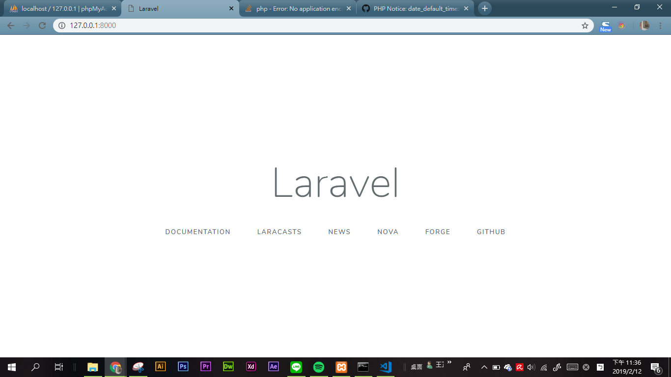The image size is (671, 377).
Task: Open the round colorful extension icon
Action: (621, 26)
